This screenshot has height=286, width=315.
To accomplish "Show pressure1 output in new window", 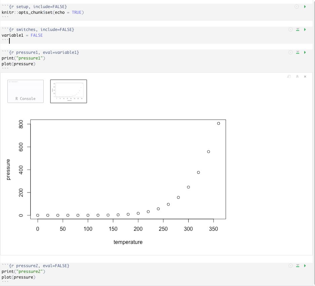I will point(289,76).
